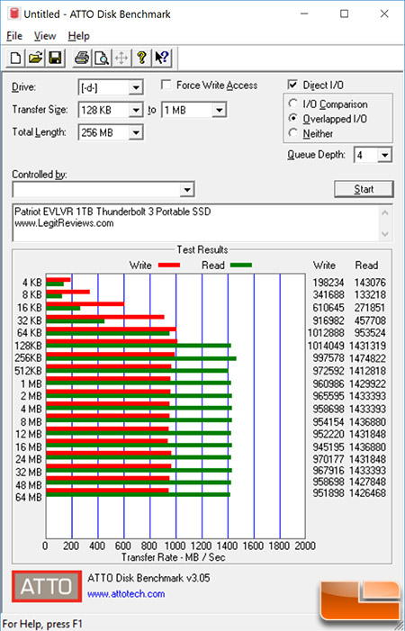Screen dimensions: 405x631
Task: Click the yellow question mark About icon
Action: pos(141,58)
